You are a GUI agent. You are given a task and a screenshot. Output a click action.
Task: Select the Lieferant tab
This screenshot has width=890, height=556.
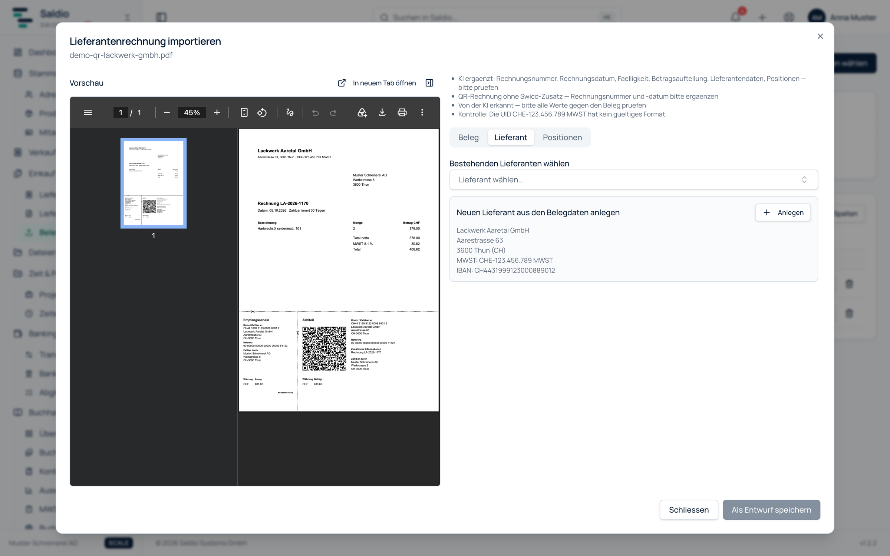click(x=511, y=138)
